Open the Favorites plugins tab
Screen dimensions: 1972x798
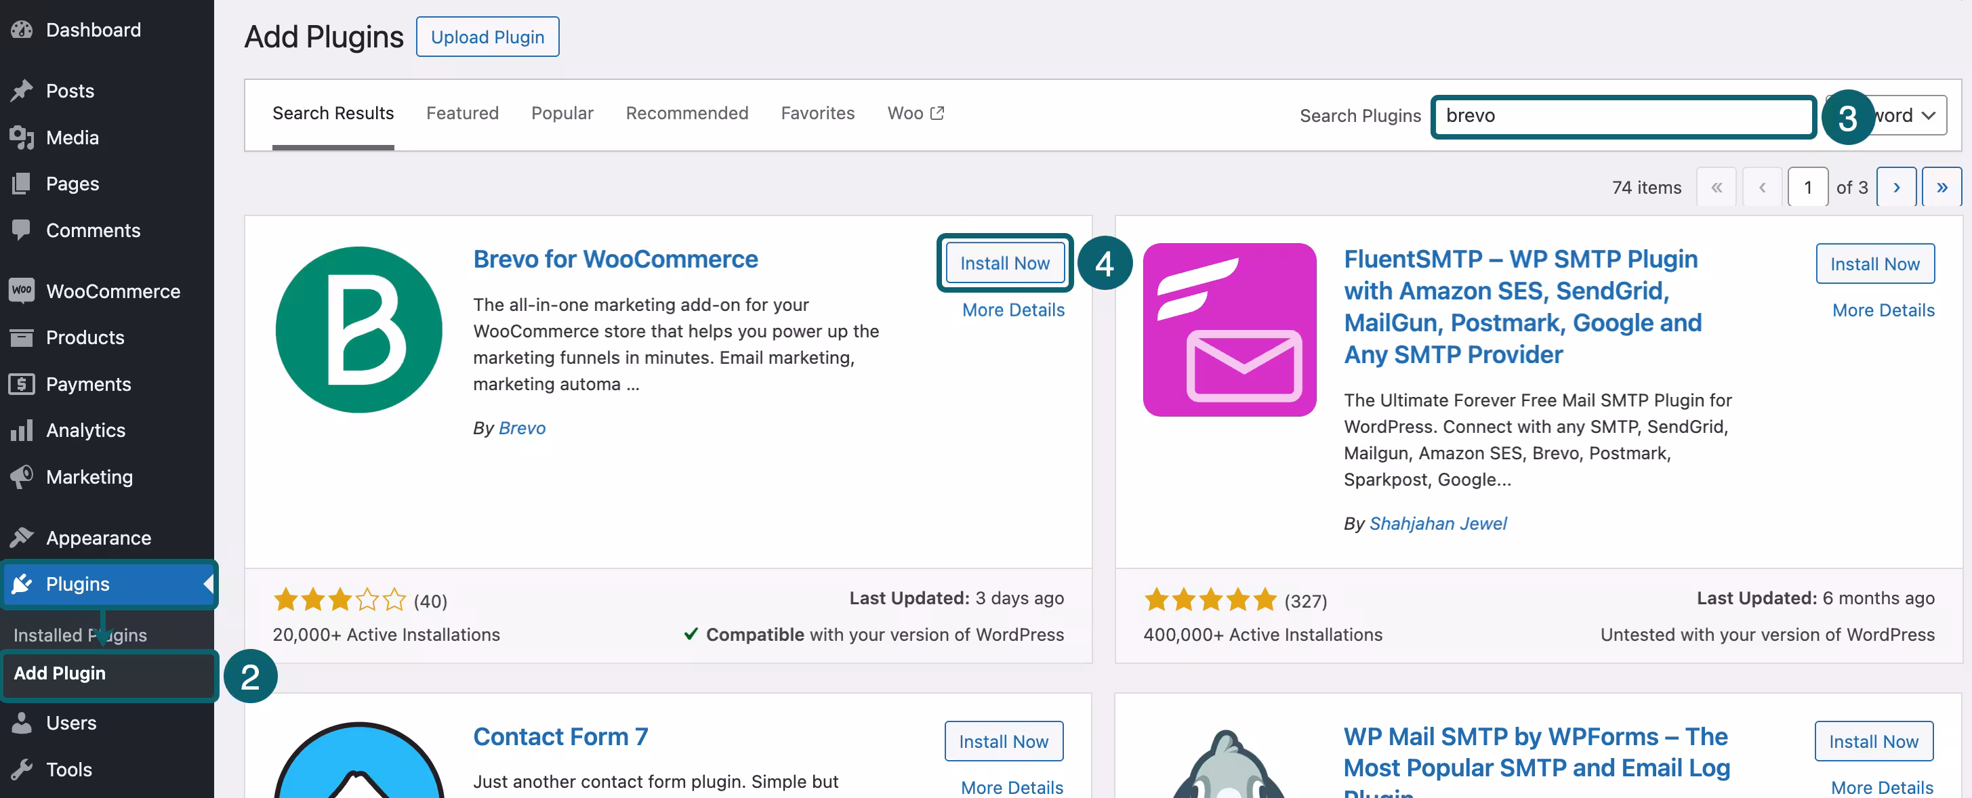tap(817, 113)
